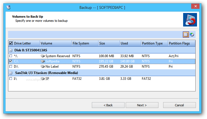Cancel the backup wizard

pyautogui.click(x=179, y=105)
